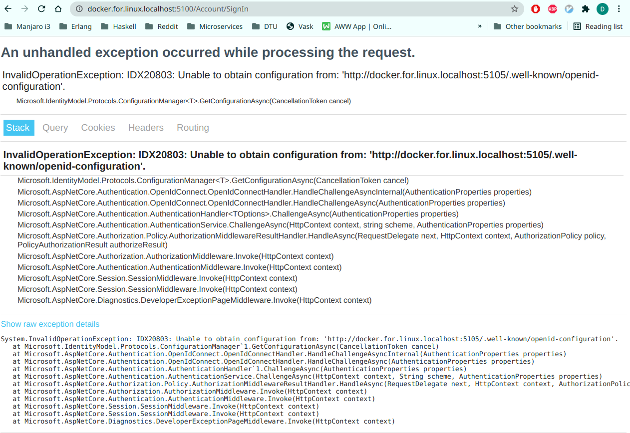The image size is (630, 433).
Task: Click stack frame AuthenticationHandler<TOptions>.ChallengeAsync
Action: pyautogui.click(x=238, y=214)
